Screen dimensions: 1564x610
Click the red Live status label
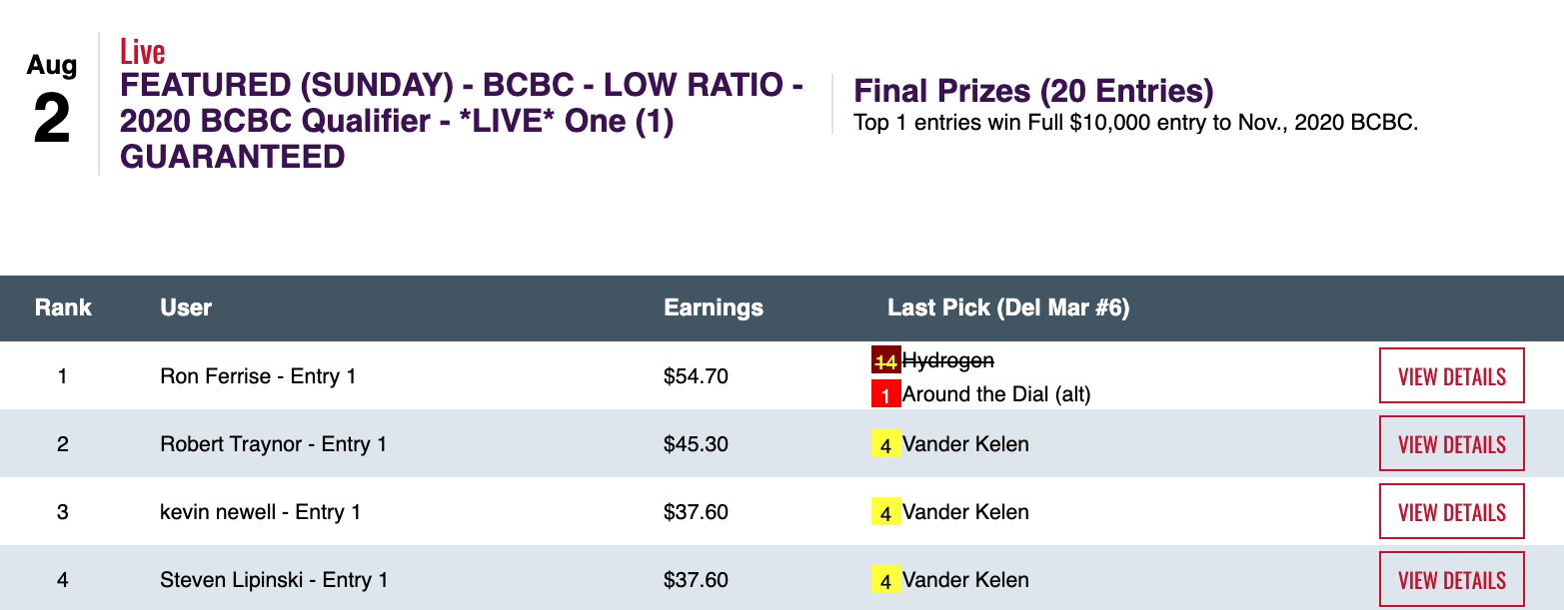[142, 51]
